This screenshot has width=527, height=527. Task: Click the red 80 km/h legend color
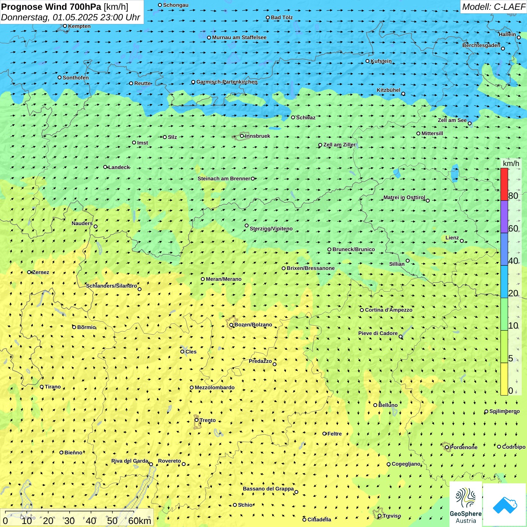[x=504, y=184]
